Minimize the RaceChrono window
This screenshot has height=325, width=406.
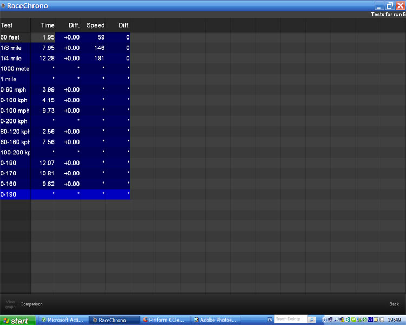pyautogui.click(x=378, y=6)
